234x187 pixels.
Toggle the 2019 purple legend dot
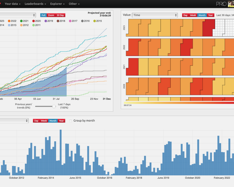click(x=46, y=21)
